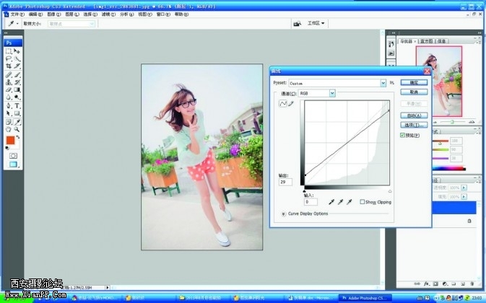The image size is (486, 303).
Task: Select the Crop tool
Action: 9,66
